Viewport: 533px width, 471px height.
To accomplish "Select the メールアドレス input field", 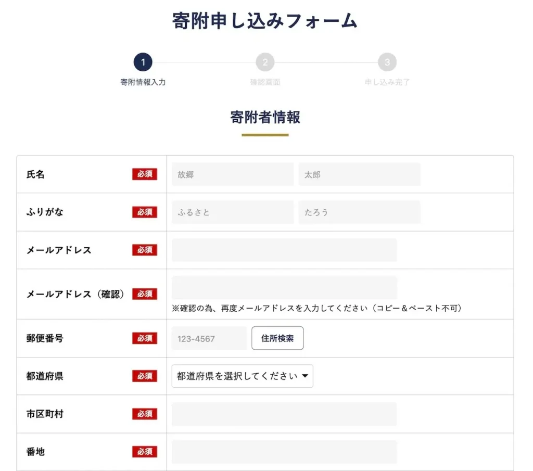I will click(x=284, y=250).
